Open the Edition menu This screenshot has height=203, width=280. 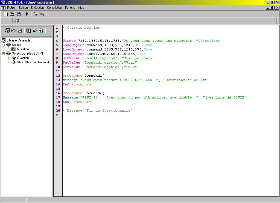(23, 8)
